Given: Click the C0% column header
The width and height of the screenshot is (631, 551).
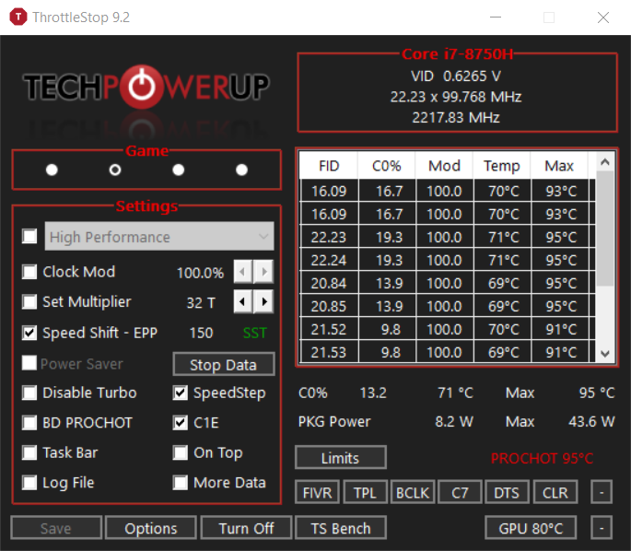Looking at the screenshot, I should 386,166.
